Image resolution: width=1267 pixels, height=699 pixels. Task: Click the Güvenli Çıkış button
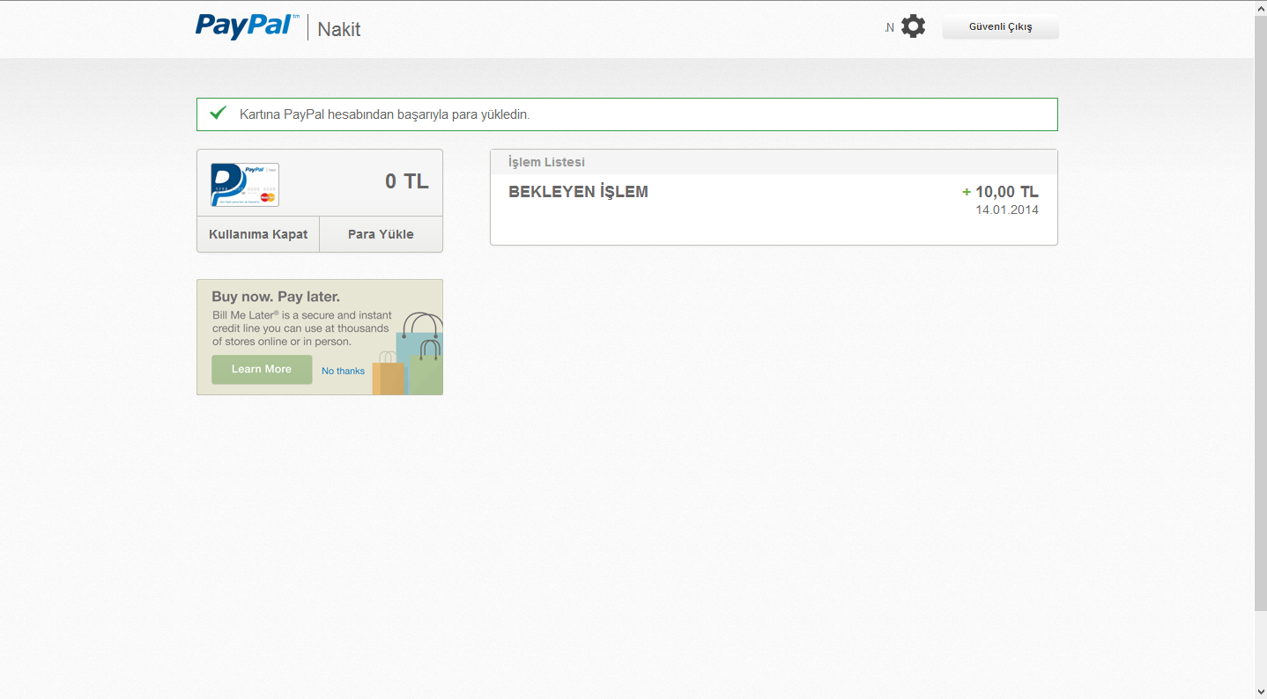tap(1000, 27)
